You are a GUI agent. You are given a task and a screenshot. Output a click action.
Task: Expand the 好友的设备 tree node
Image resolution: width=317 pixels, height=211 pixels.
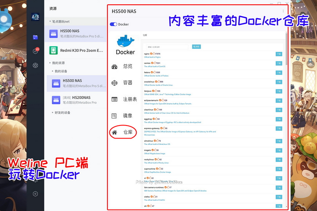tap(53, 112)
